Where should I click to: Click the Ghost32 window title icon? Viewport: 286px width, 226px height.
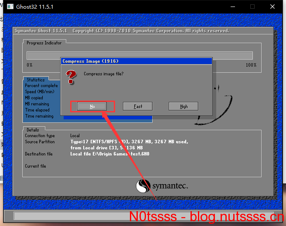[x=10, y=7]
